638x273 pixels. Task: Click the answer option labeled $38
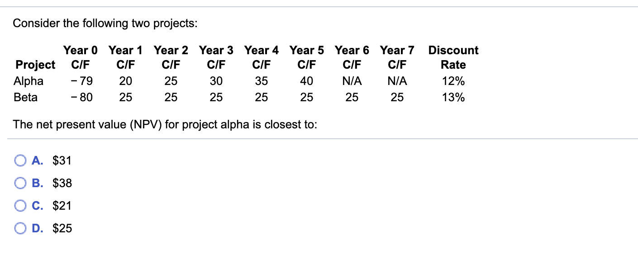[x=61, y=183]
